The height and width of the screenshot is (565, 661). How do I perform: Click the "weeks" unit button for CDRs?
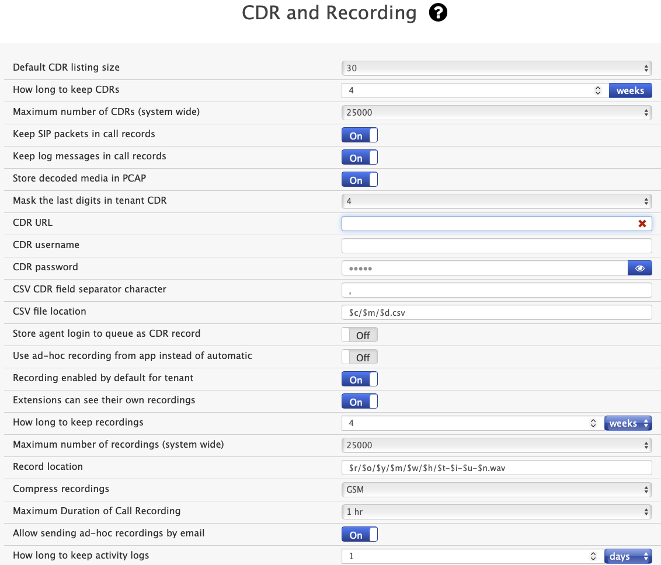click(x=631, y=90)
